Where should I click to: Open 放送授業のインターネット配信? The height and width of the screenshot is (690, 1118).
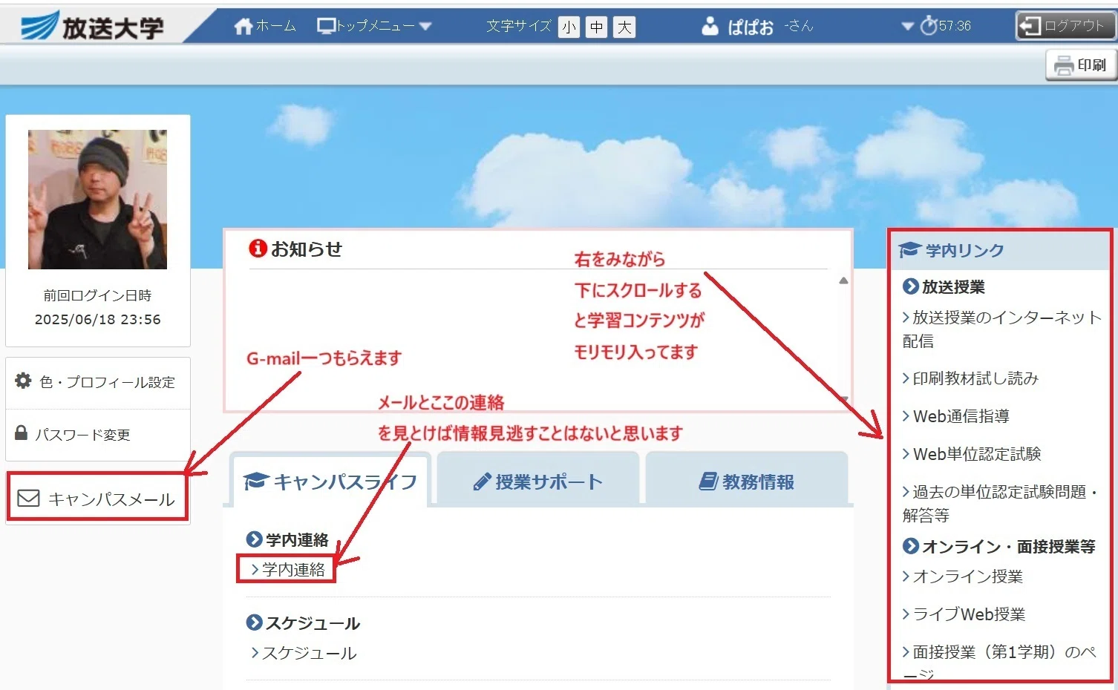click(x=1001, y=329)
